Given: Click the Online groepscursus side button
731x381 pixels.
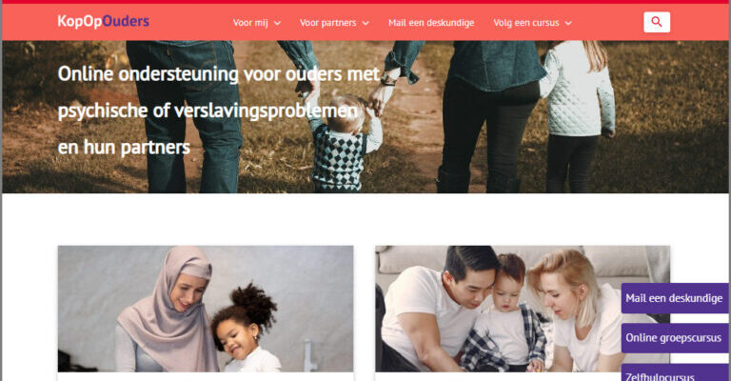Looking at the screenshot, I should pyautogui.click(x=675, y=337).
